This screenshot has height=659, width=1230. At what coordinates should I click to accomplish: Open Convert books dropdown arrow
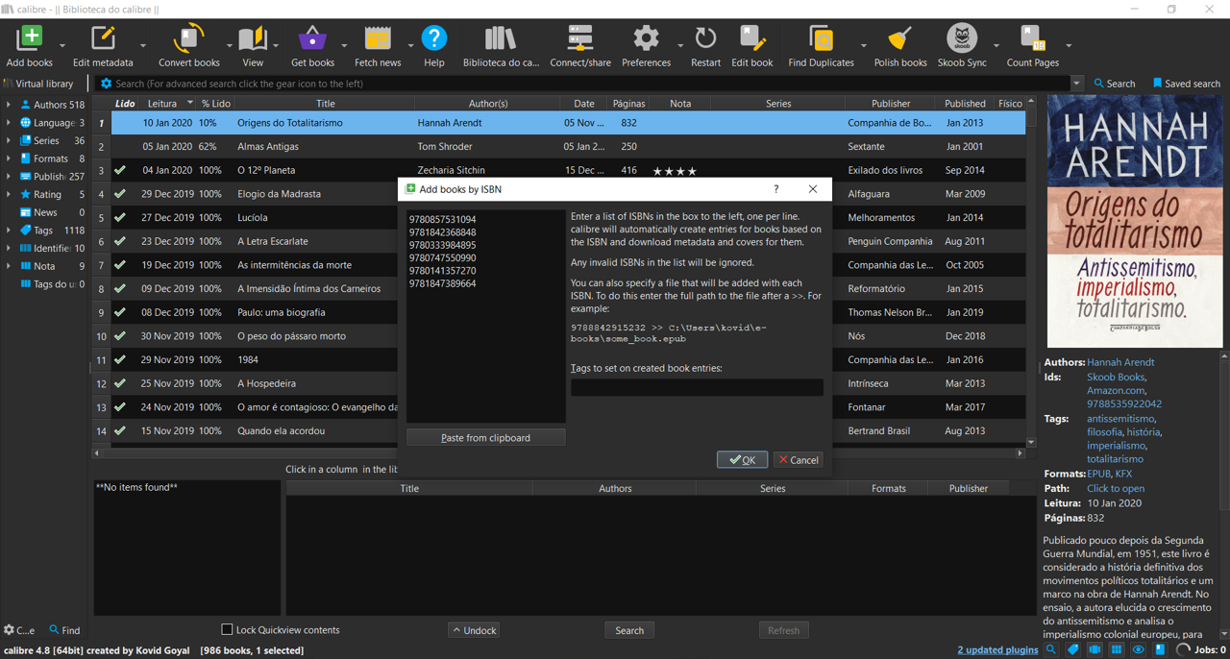tap(230, 45)
